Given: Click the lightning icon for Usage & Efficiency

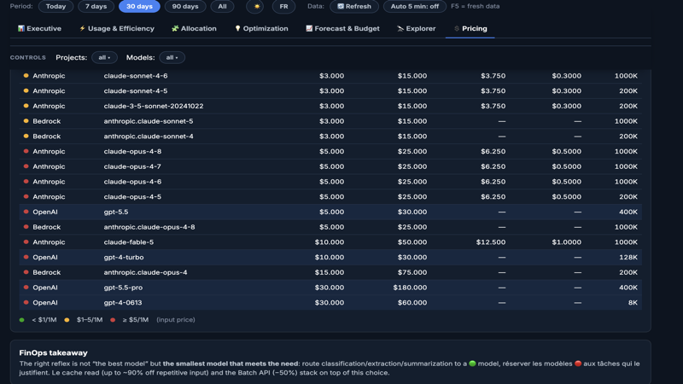Looking at the screenshot, I should (82, 28).
